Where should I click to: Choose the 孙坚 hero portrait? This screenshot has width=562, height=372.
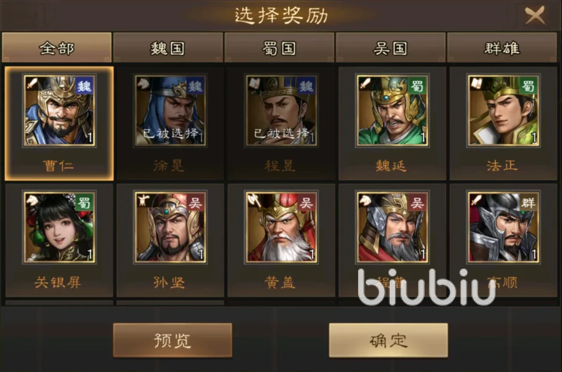coord(170,227)
